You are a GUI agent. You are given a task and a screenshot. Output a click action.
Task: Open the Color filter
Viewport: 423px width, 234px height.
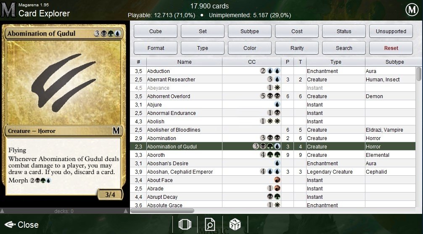(x=249, y=48)
